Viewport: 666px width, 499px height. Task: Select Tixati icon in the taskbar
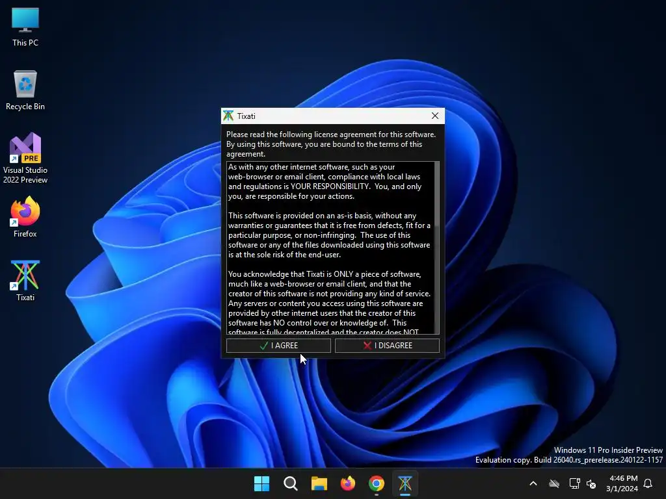click(405, 483)
